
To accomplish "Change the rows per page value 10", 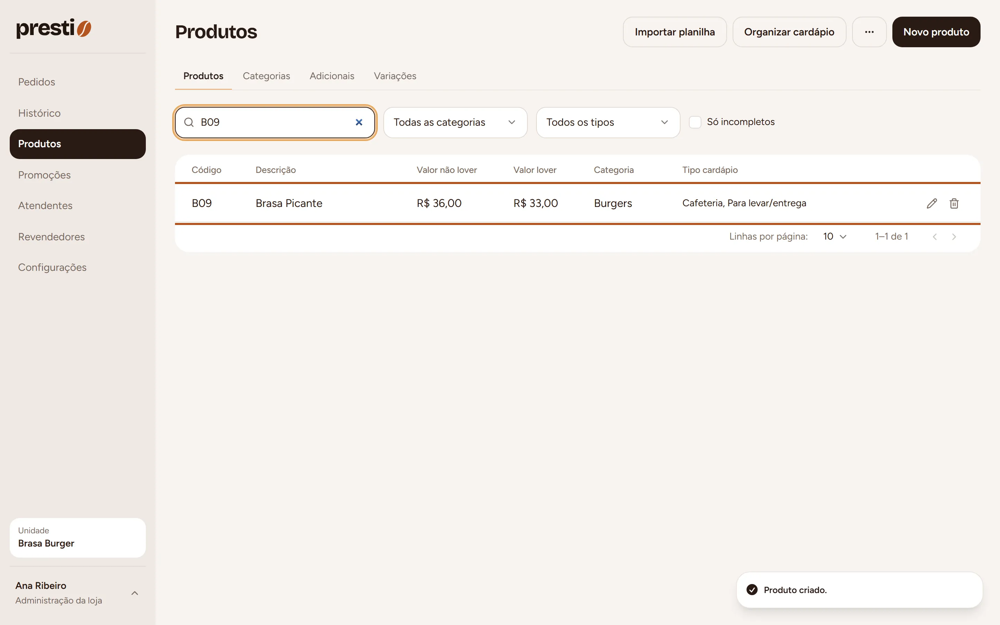I will tap(835, 236).
